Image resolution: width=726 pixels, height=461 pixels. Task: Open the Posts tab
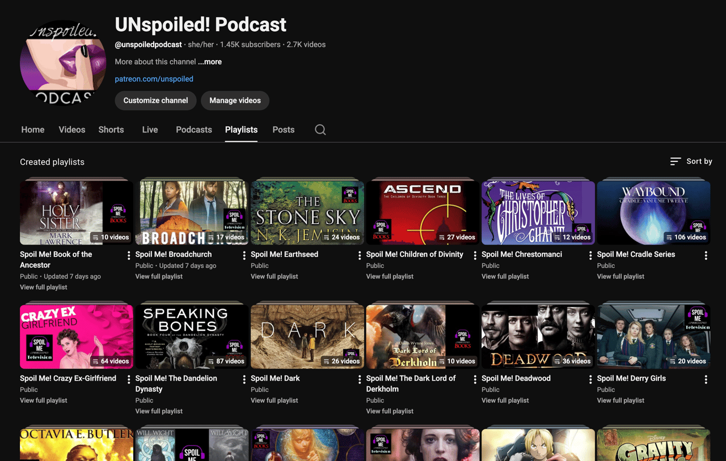[x=283, y=130]
